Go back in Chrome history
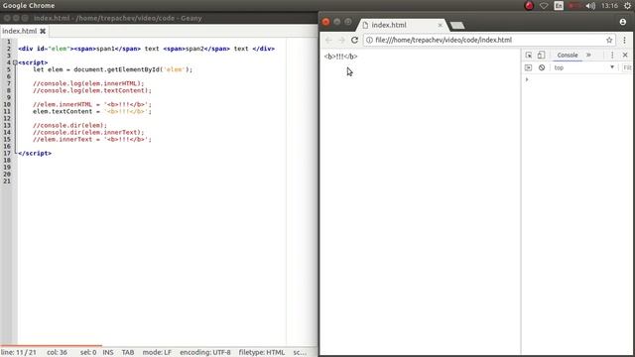 (x=328, y=40)
